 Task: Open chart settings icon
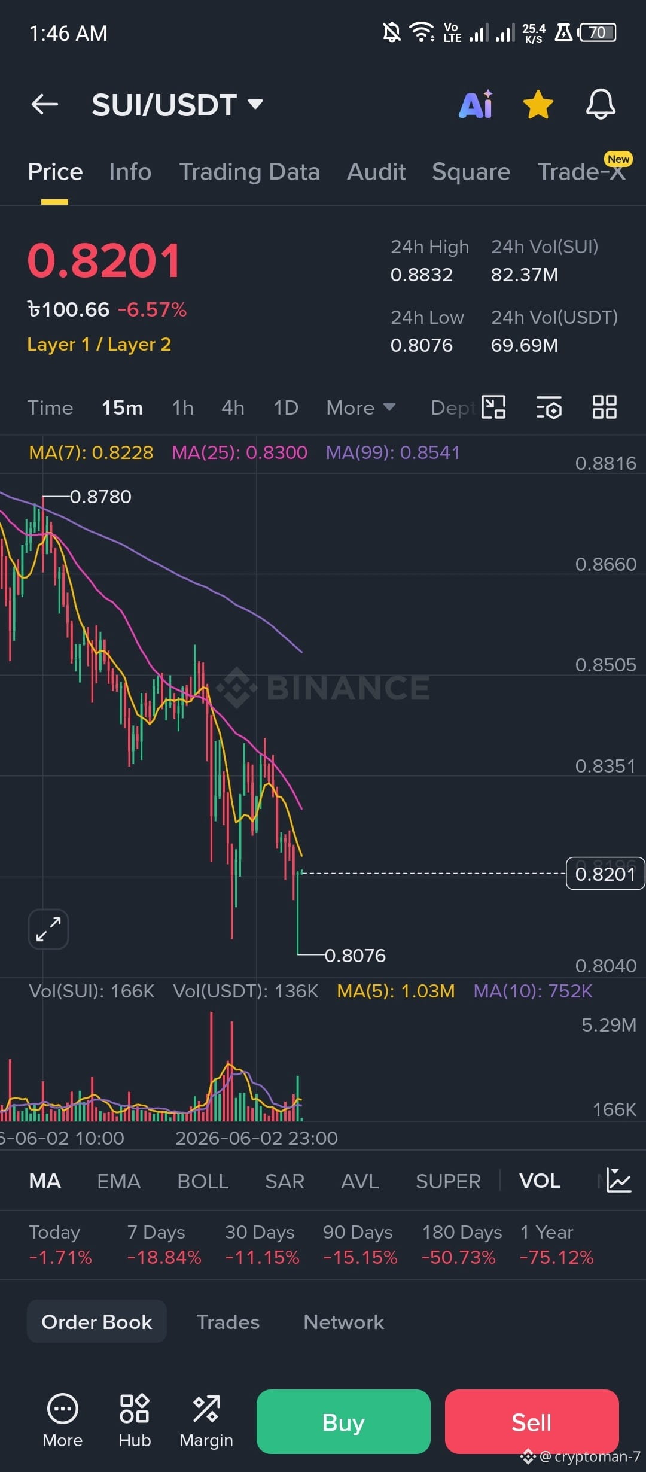[549, 407]
